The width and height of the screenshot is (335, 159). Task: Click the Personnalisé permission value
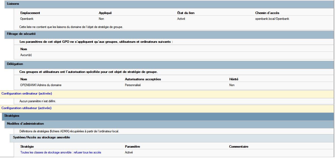click(x=133, y=85)
